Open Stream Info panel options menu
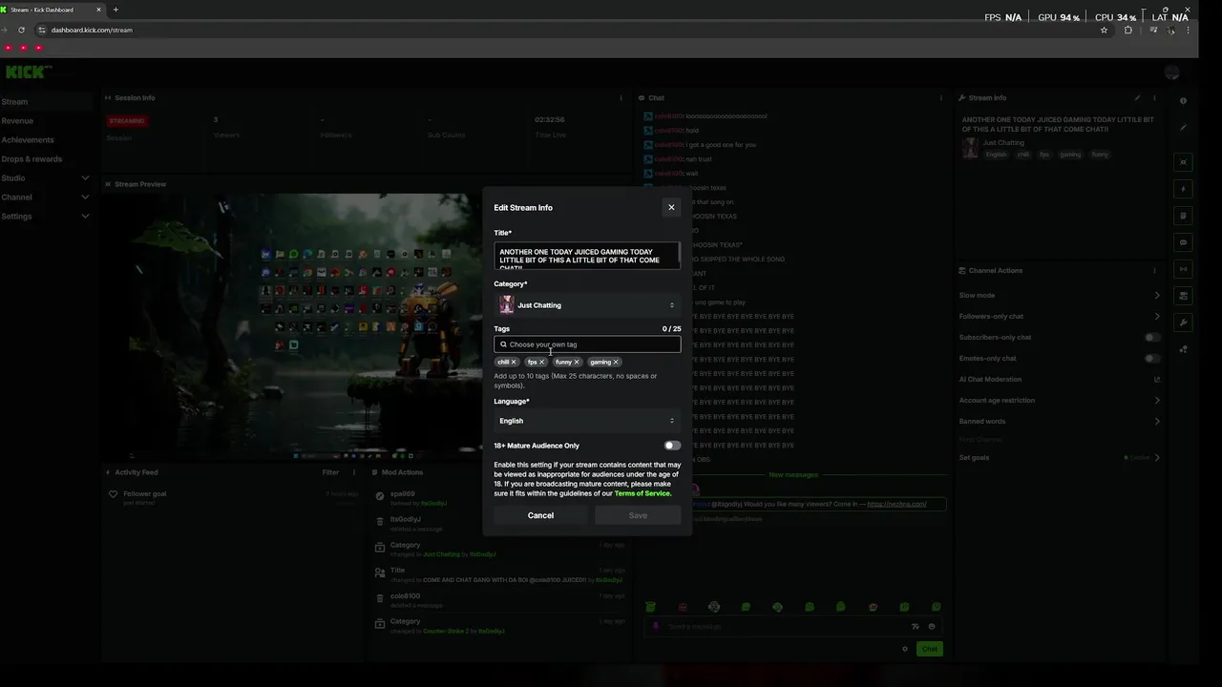Screen dimensions: 1222x687 pyautogui.click(x=1155, y=97)
